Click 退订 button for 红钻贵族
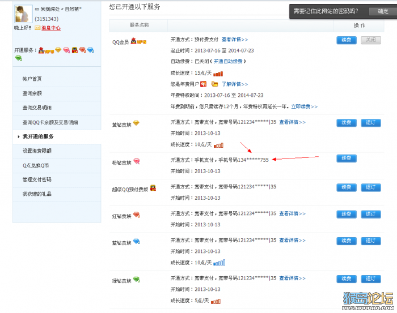Viewport: 397px width, 313px height. point(371,214)
